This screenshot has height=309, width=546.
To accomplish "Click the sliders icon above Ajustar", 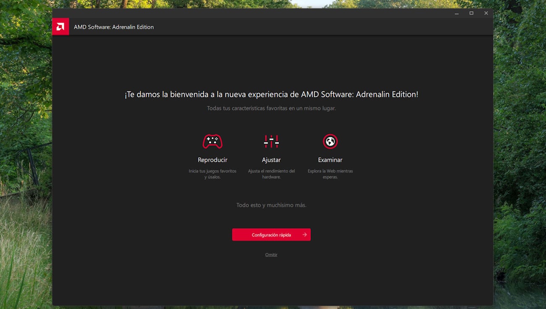I will click(271, 142).
